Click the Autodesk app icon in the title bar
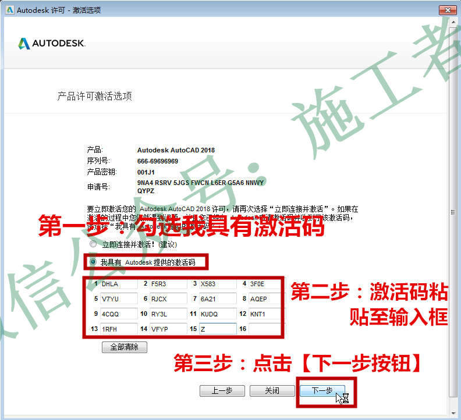The image size is (461, 420). 10,10
